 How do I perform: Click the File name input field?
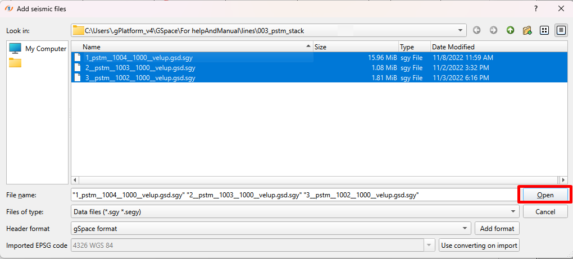pos(294,195)
